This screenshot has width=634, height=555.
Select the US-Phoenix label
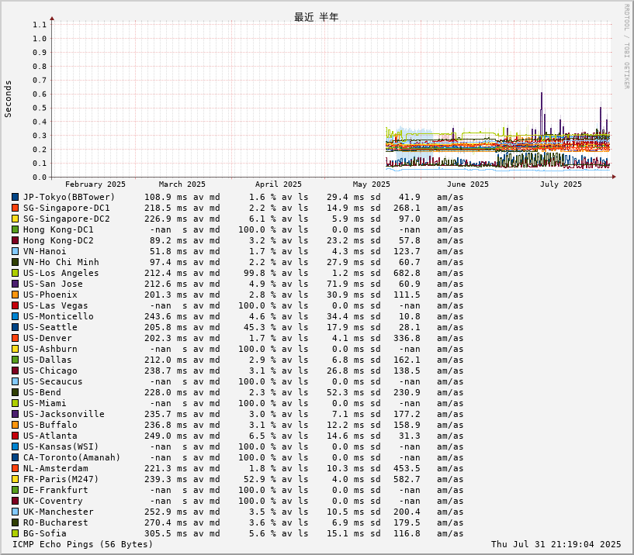point(50,295)
